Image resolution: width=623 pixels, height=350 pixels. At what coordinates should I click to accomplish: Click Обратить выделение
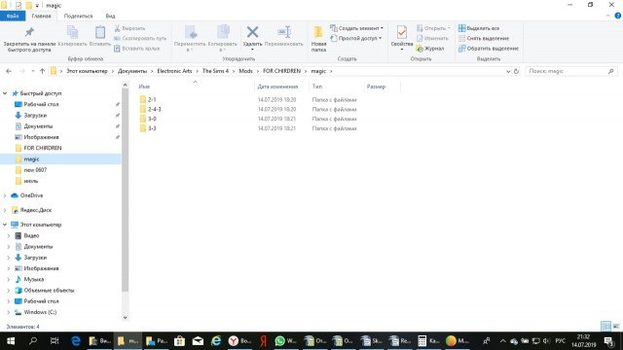489,49
